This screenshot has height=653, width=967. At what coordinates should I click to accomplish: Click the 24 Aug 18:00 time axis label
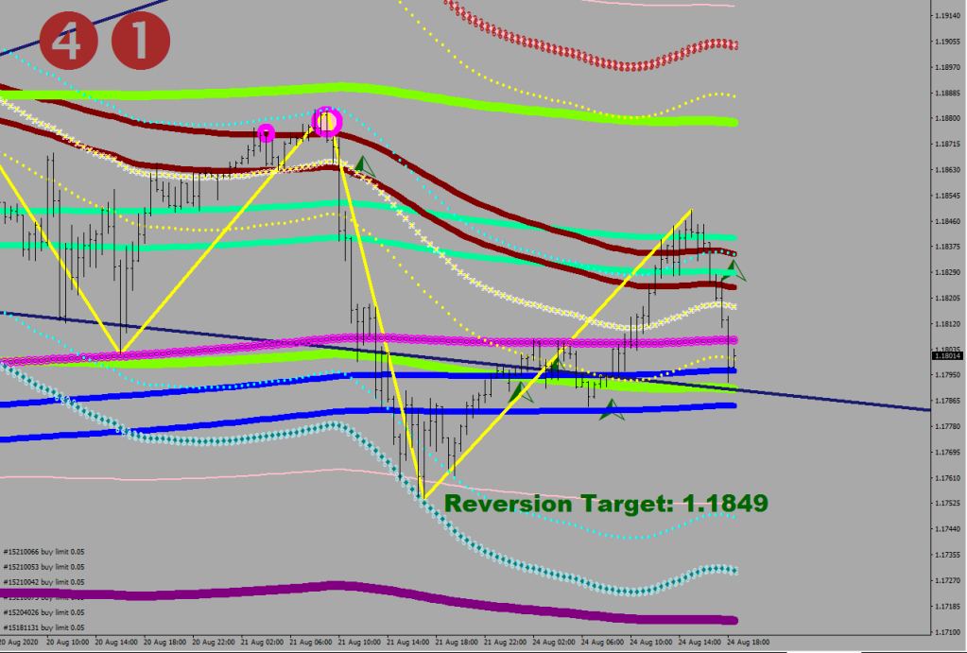tap(746, 642)
